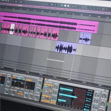Toggle the orange High band button in OTT
The width and height of the screenshot is (111, 111).
[47, 85]
